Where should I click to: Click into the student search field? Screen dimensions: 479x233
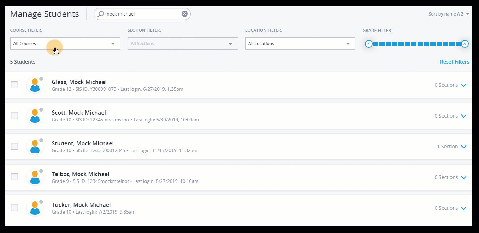point(141,14)
